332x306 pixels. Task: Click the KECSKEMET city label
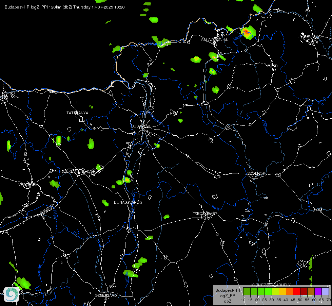point(206,214)
